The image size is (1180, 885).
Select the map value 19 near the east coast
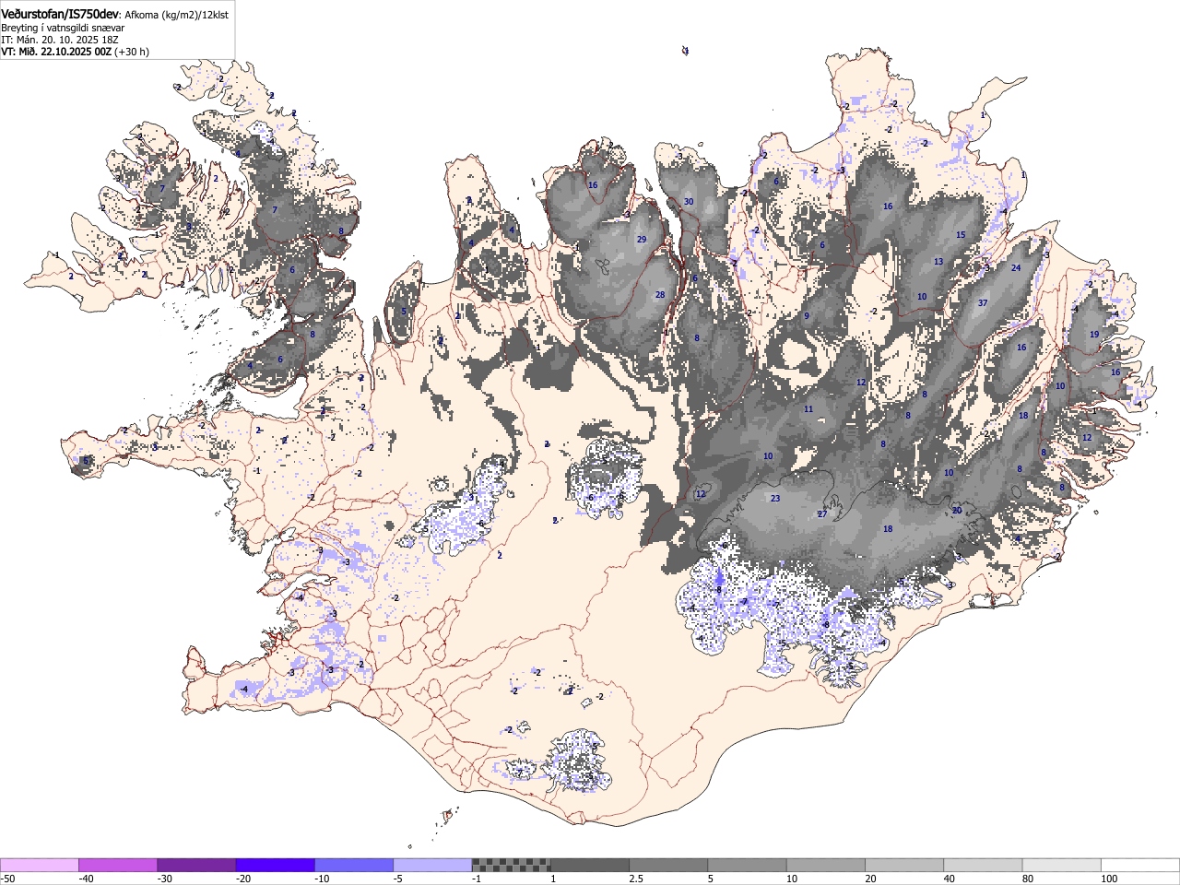point(1094,335)
